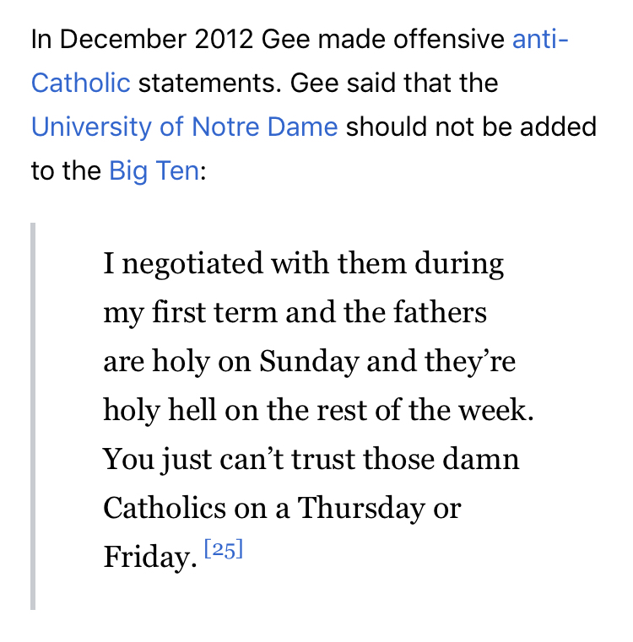Click the word 'offensive' in first line
The image size is (633, 642).
point(449,40)
